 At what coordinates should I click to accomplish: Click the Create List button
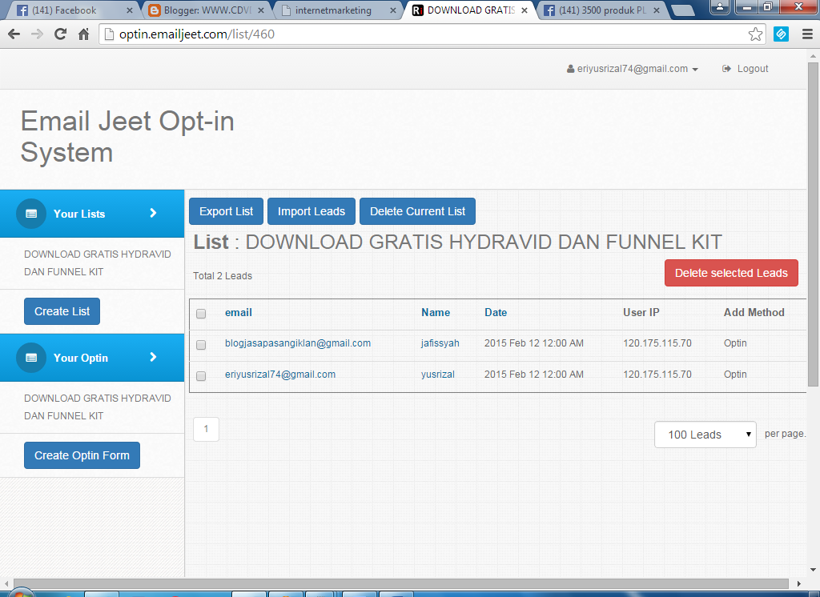(x=62, y=311)
